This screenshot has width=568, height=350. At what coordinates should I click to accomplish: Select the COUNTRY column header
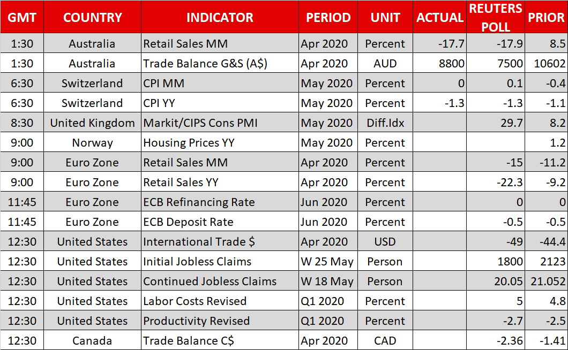[x=92, y=17]
